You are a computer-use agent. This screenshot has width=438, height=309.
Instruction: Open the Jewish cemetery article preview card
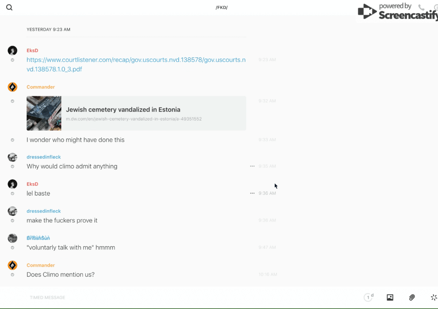click(x=153, y=113)
